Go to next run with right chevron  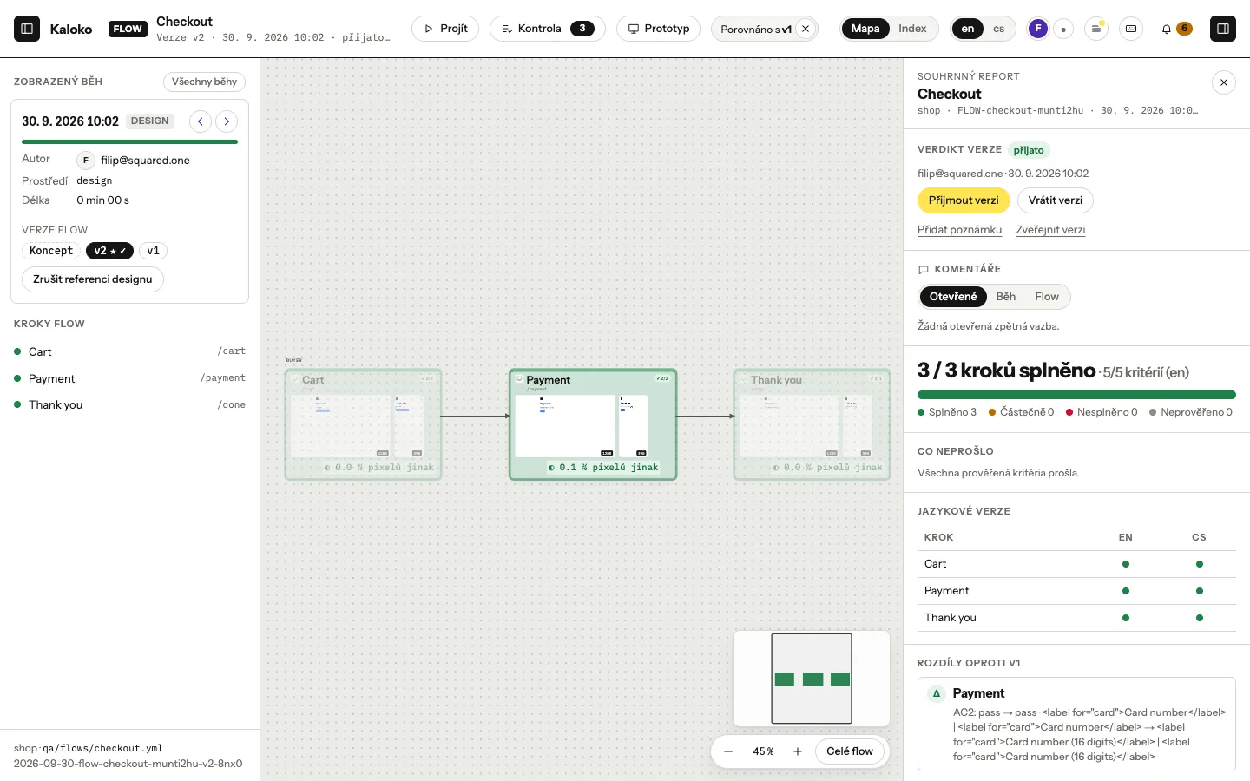tap(227, 121)
